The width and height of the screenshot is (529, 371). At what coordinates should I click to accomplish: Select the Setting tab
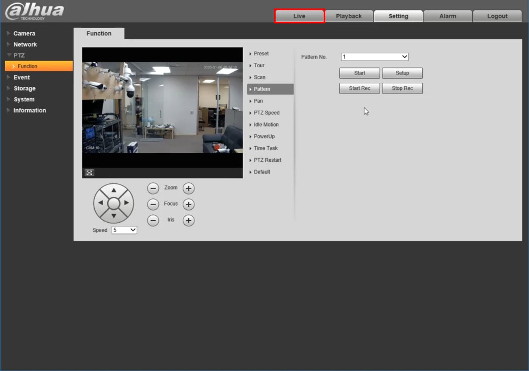pyautogui.click(x=398, y=16)
